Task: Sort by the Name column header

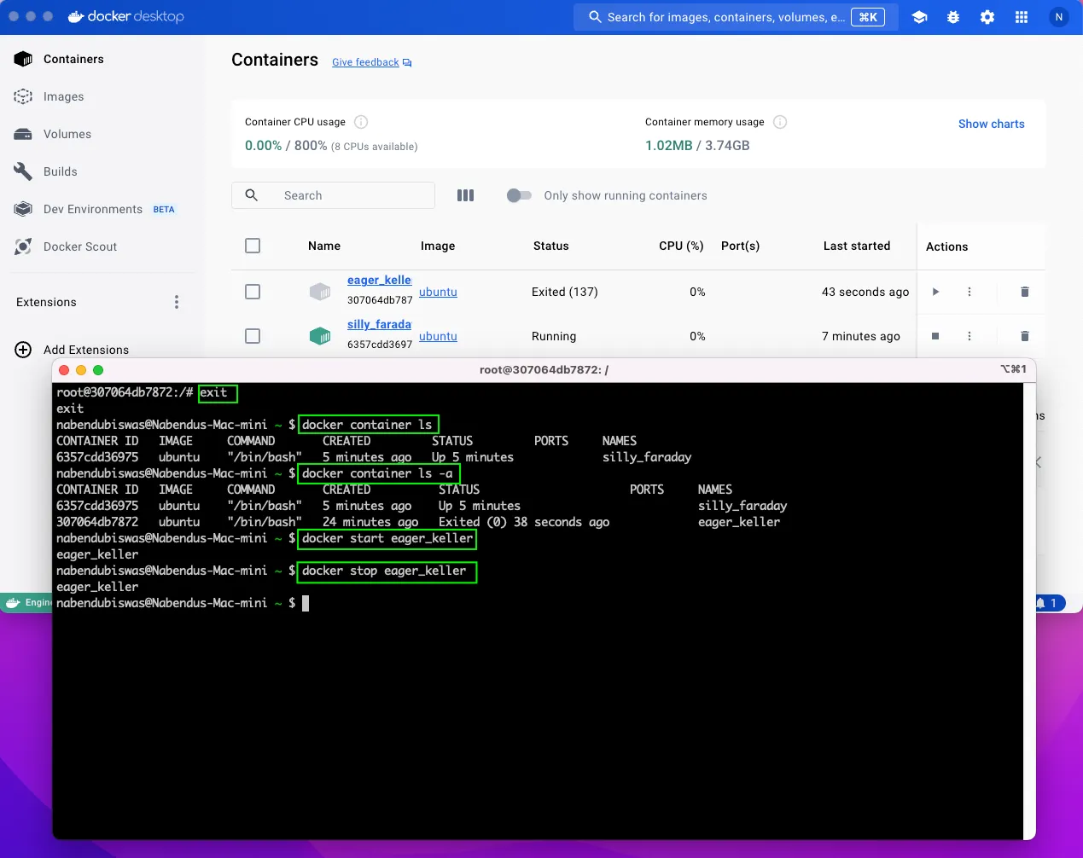Action: click(x=324, y=246)
